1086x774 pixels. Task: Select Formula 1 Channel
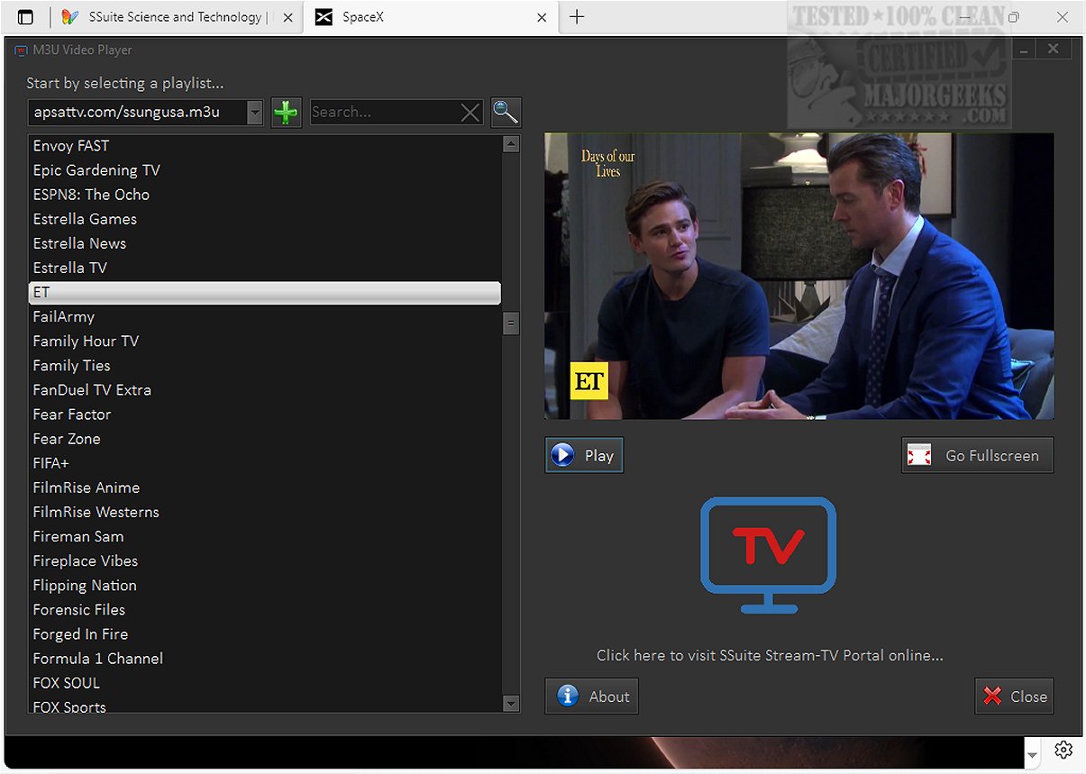[x=265, y=659]
